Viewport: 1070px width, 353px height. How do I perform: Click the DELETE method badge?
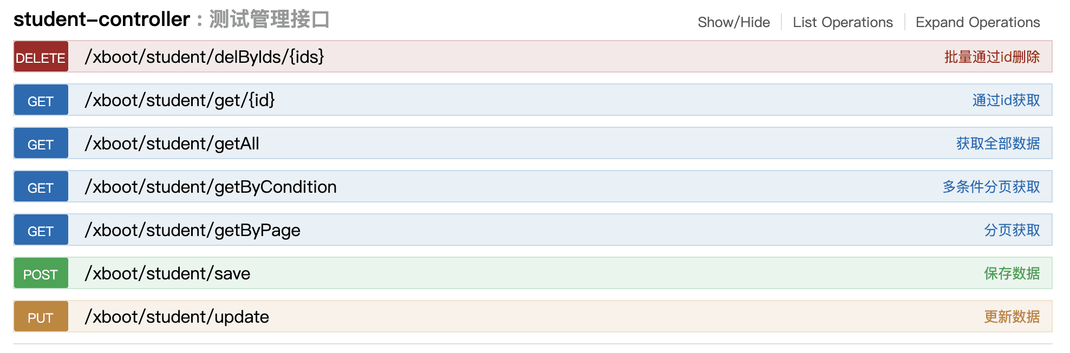(41, 57)
